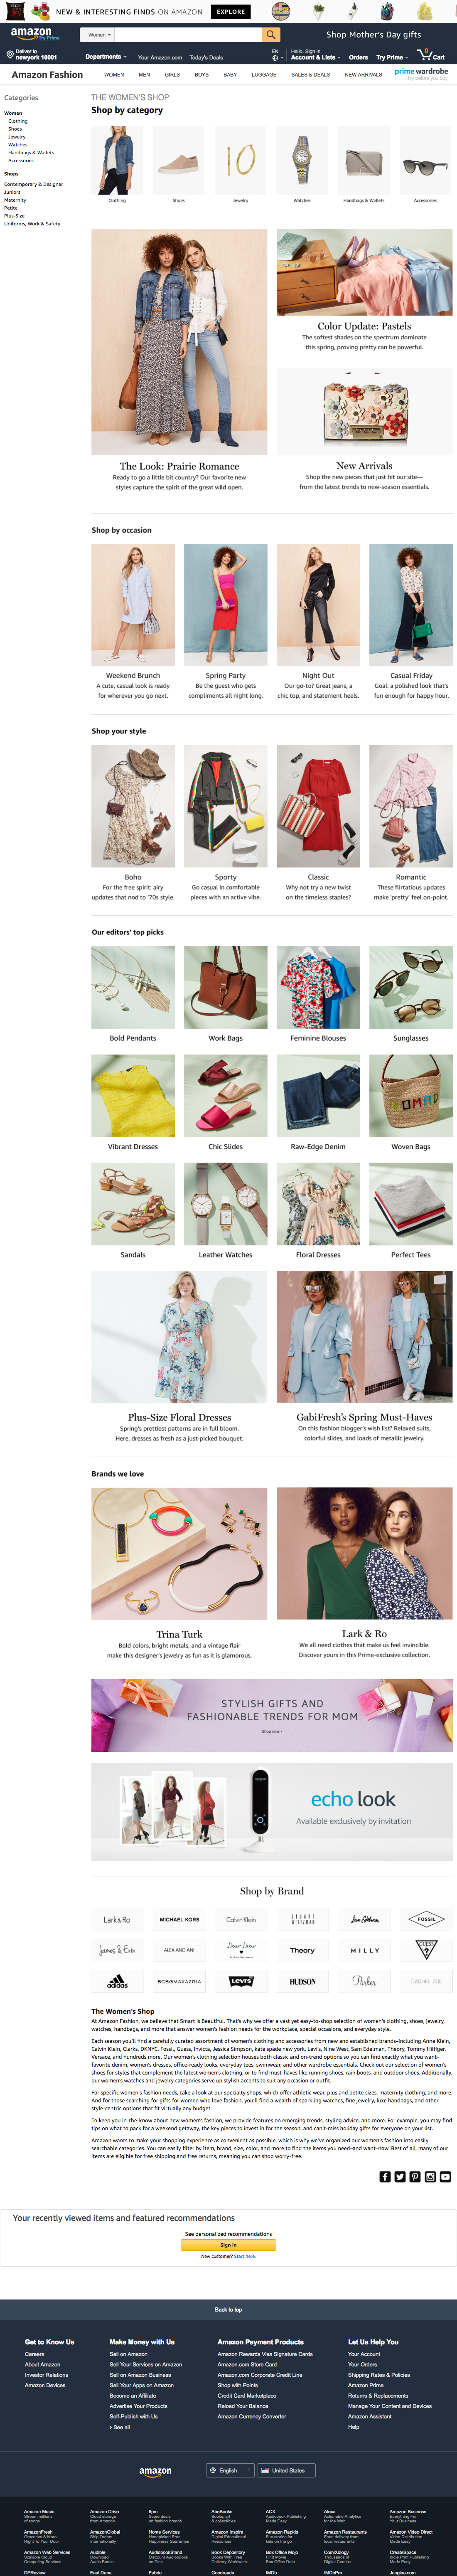Image resolution: width=457 pixels, height=2576 pixels.
Task: Open the YouTube social icon
Action: (x=445, y=2177)
